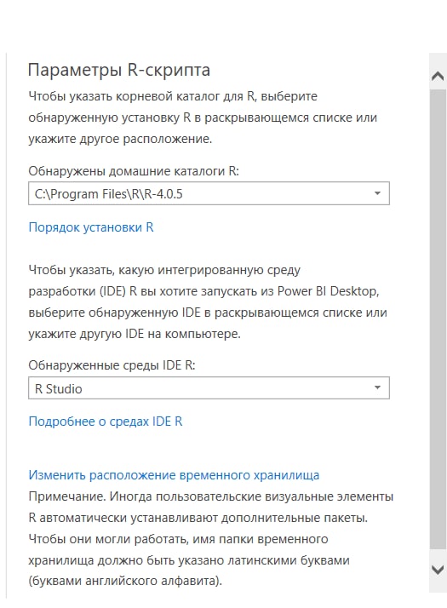Click the vertical scrollbar thumb
The image size is (447, 608).
point(438,319)
